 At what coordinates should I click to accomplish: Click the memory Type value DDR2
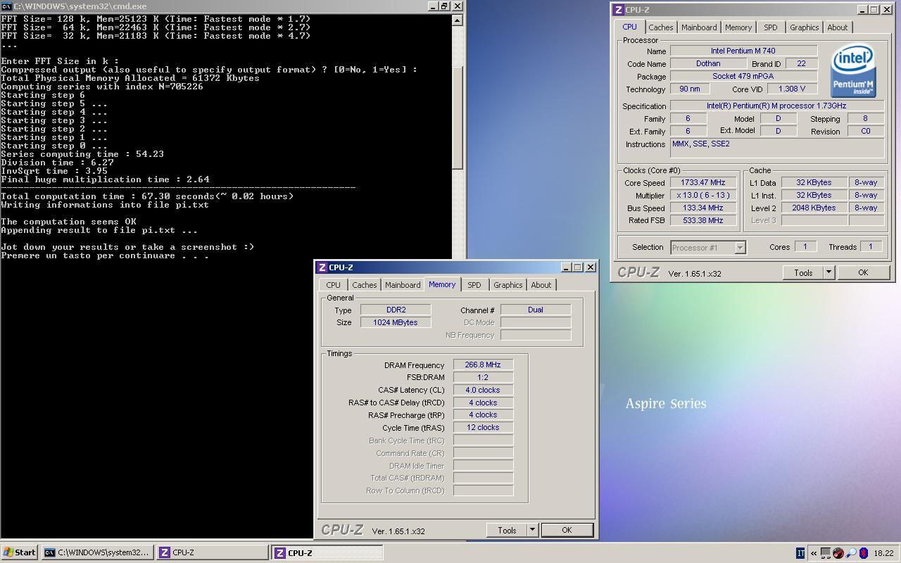[396, 310]
